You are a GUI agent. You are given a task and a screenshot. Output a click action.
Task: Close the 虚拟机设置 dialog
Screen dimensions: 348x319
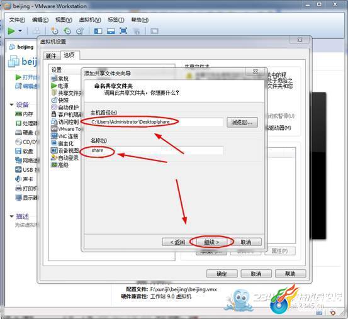tap(300, 40)
